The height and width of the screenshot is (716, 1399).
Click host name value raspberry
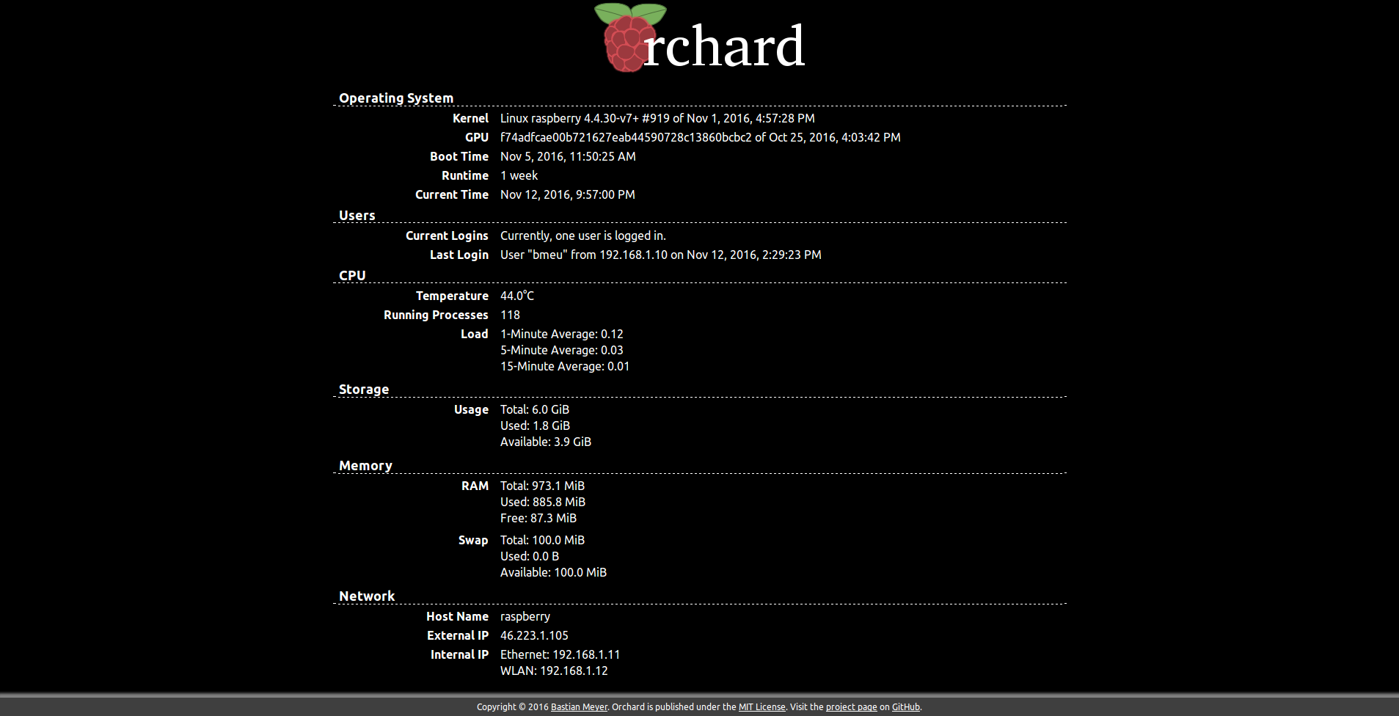(525, 617)
